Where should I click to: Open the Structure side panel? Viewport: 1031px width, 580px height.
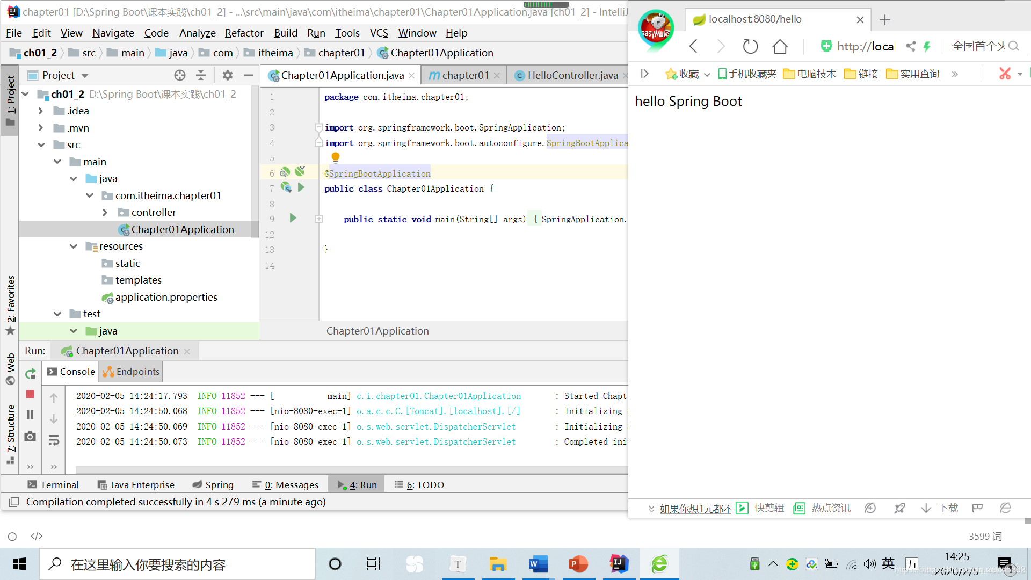click(x=10, y=434)
